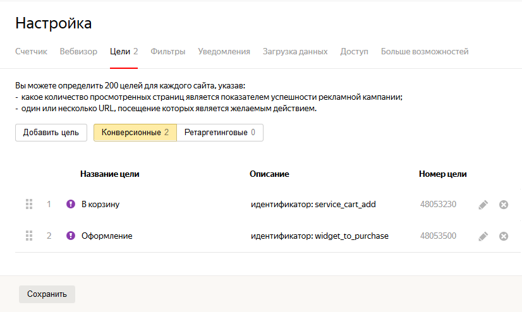Open the Загрузка данных tab
The image size is (522, 312).
pyautogui.click(x=295, y=52)
